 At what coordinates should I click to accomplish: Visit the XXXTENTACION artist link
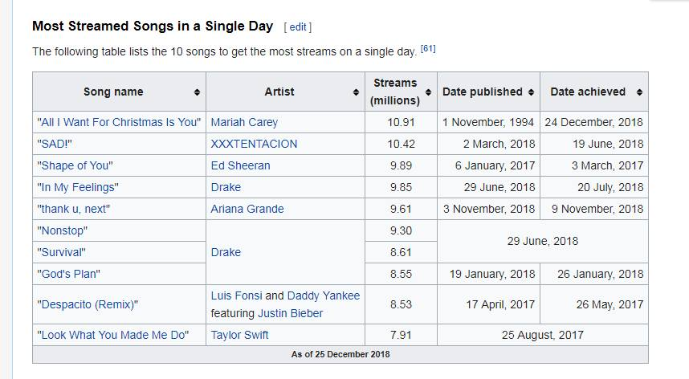tap(254, 144)
